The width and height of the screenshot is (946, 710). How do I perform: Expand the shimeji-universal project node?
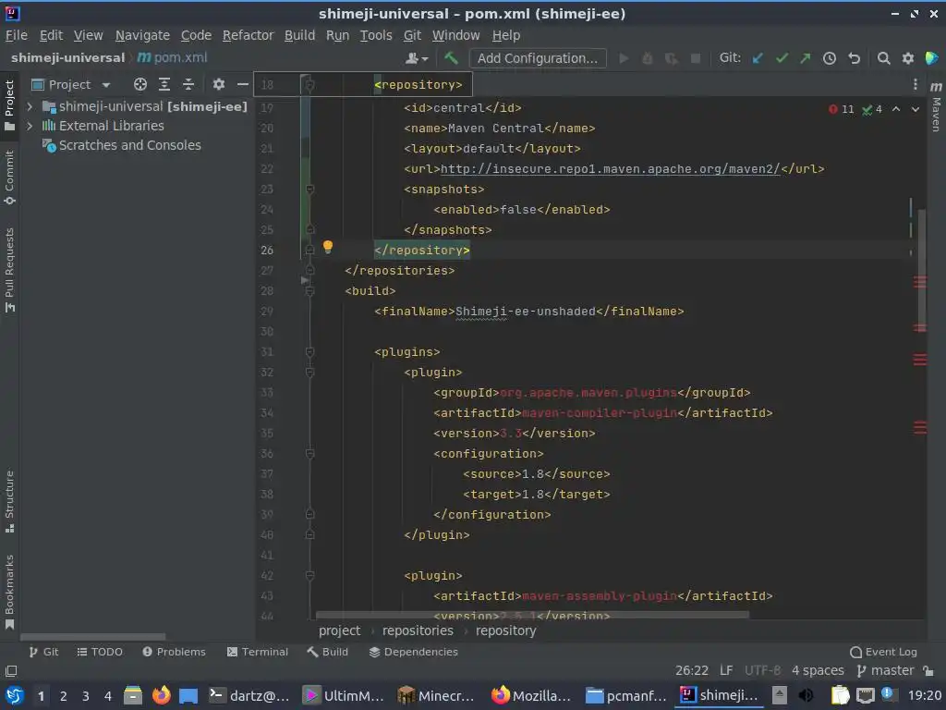30,107
